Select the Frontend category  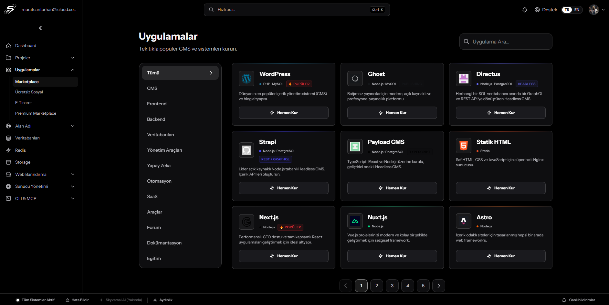pyautogui.click(x=180, y=104)
